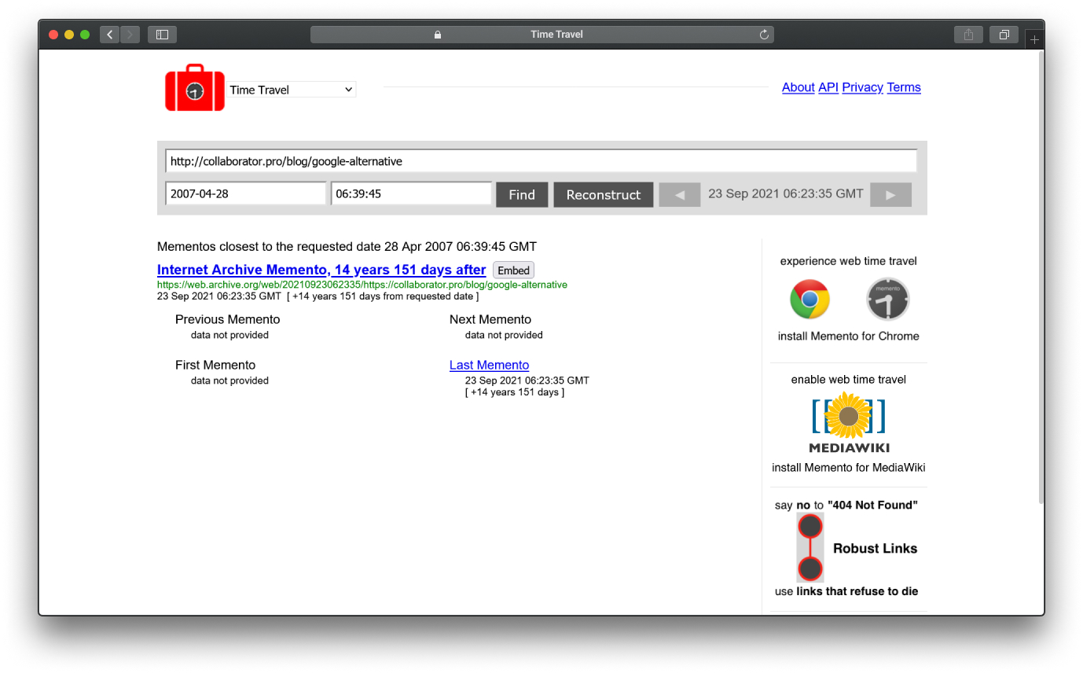This screenshot has width=1083, height=673.
Task: Open the Time Travel dropdown selector
Action: (292, 90)
